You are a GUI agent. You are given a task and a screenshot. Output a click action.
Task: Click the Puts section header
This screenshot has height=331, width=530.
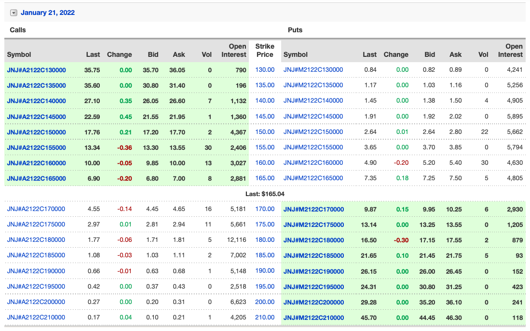[x=295, y=30]
